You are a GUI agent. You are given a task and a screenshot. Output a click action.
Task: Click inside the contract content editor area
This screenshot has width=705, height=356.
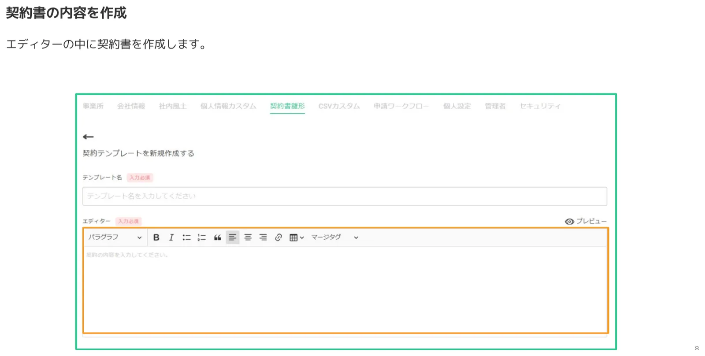point(345,289)
